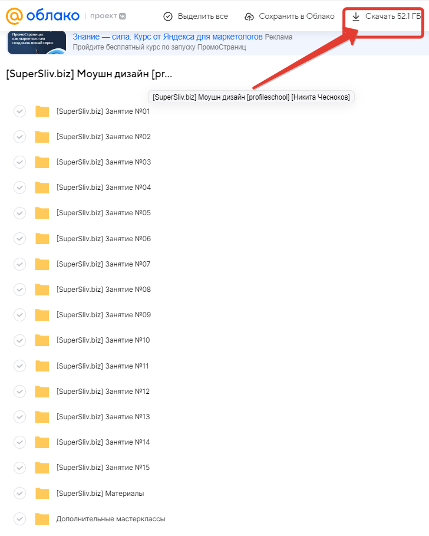
Task: Open folder name Занятие №10
Action: pyautogui.click(x=103, y=340)
